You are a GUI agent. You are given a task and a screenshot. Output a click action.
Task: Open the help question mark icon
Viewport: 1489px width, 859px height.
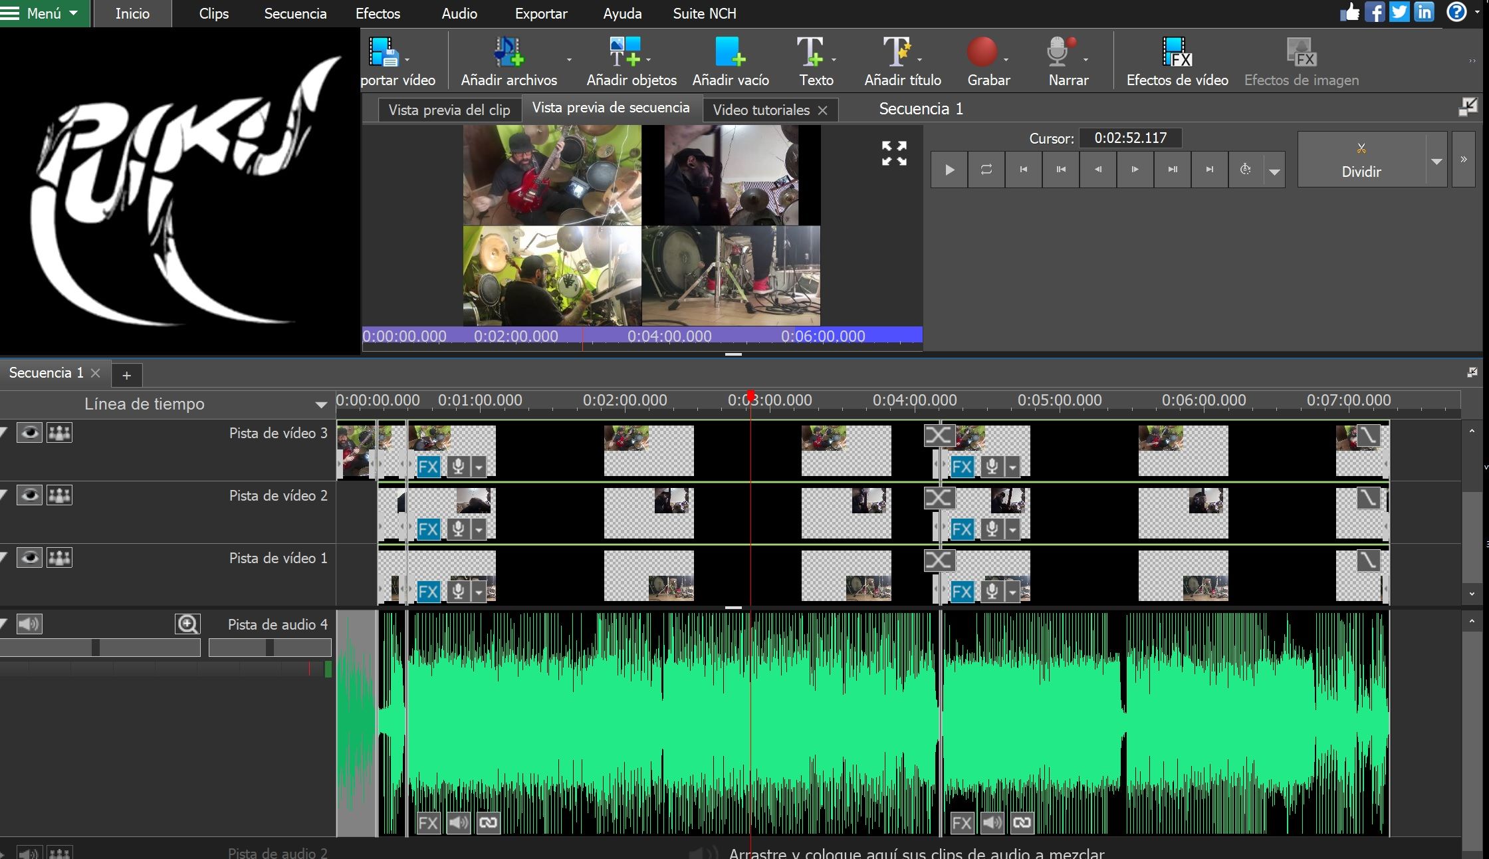click(x=1456, y=12)
